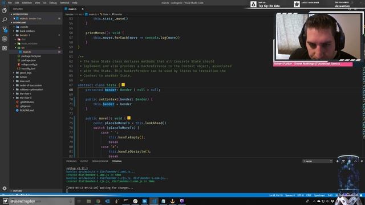Change indentation via 'Spaces: 4' status item
Viewport: 365px width, 205px height.
click(290, 195)
